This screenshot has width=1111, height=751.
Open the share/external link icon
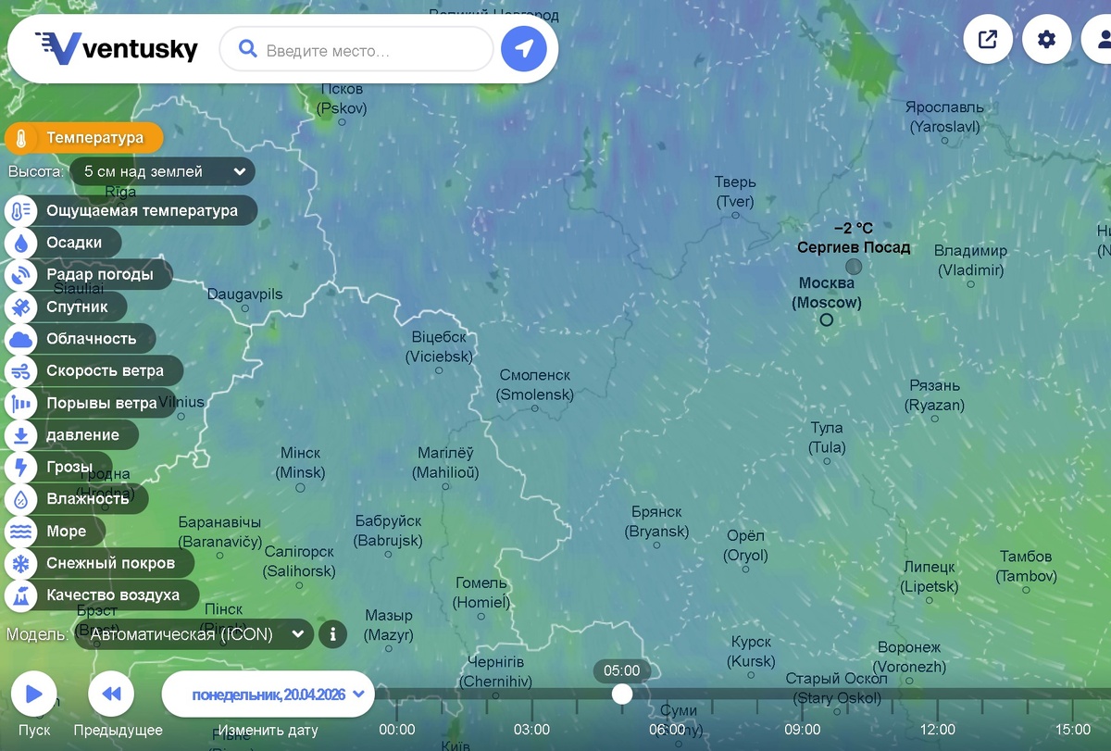(988, 40)
